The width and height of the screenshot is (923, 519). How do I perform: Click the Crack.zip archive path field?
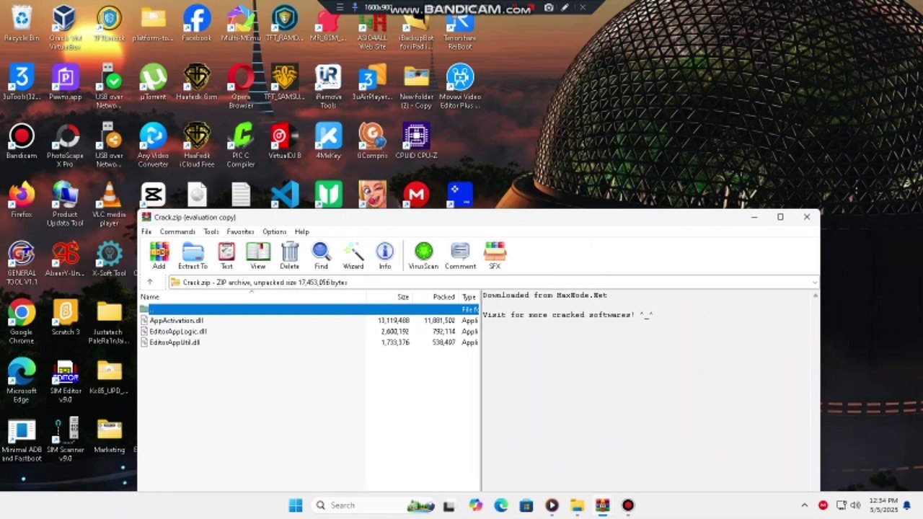pos(493,283)
